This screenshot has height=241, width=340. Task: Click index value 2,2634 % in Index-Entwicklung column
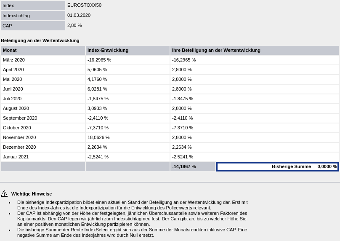point(97,147)
